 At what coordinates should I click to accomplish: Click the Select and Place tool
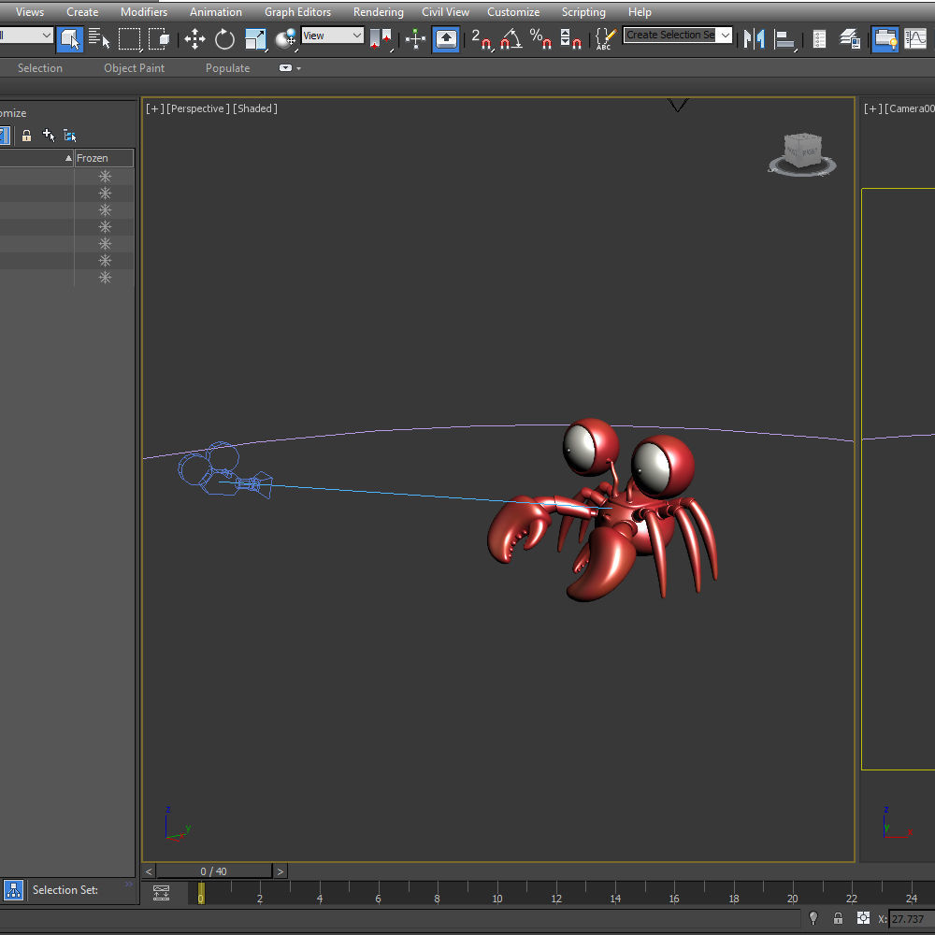tap(286, 39)
